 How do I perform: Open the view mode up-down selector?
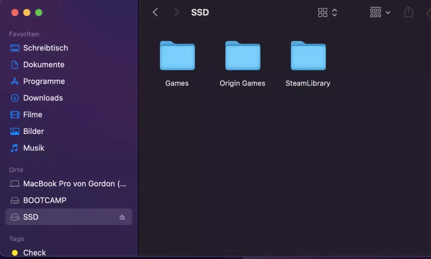tap(335, 12)
